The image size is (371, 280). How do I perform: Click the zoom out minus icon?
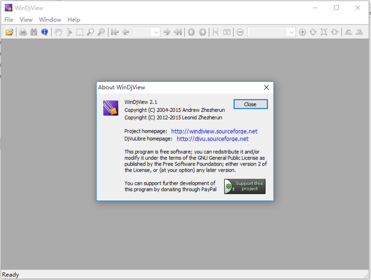pos(240,32)
